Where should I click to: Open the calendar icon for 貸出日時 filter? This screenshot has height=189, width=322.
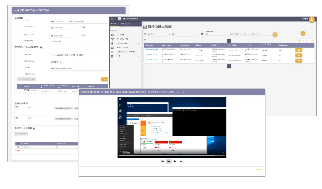click(x=145, y=34)
